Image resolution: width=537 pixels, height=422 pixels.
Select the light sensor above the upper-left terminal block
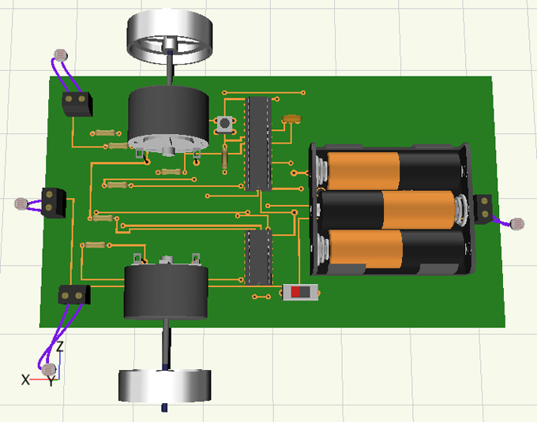pos(61,54)
